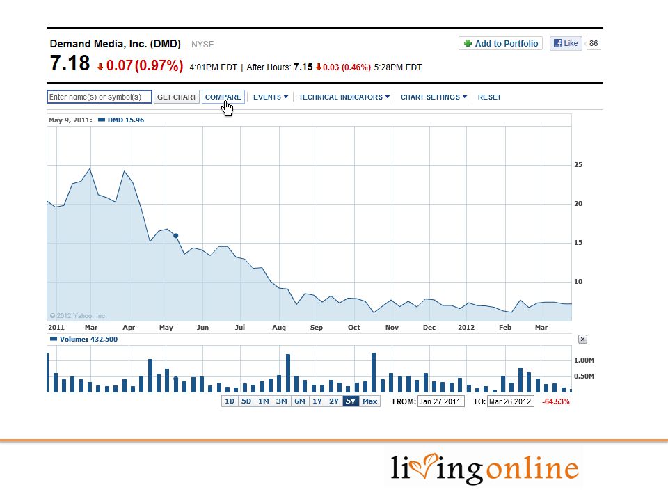Select the 1D time range
Screen dimensions: 668x501
230,401
